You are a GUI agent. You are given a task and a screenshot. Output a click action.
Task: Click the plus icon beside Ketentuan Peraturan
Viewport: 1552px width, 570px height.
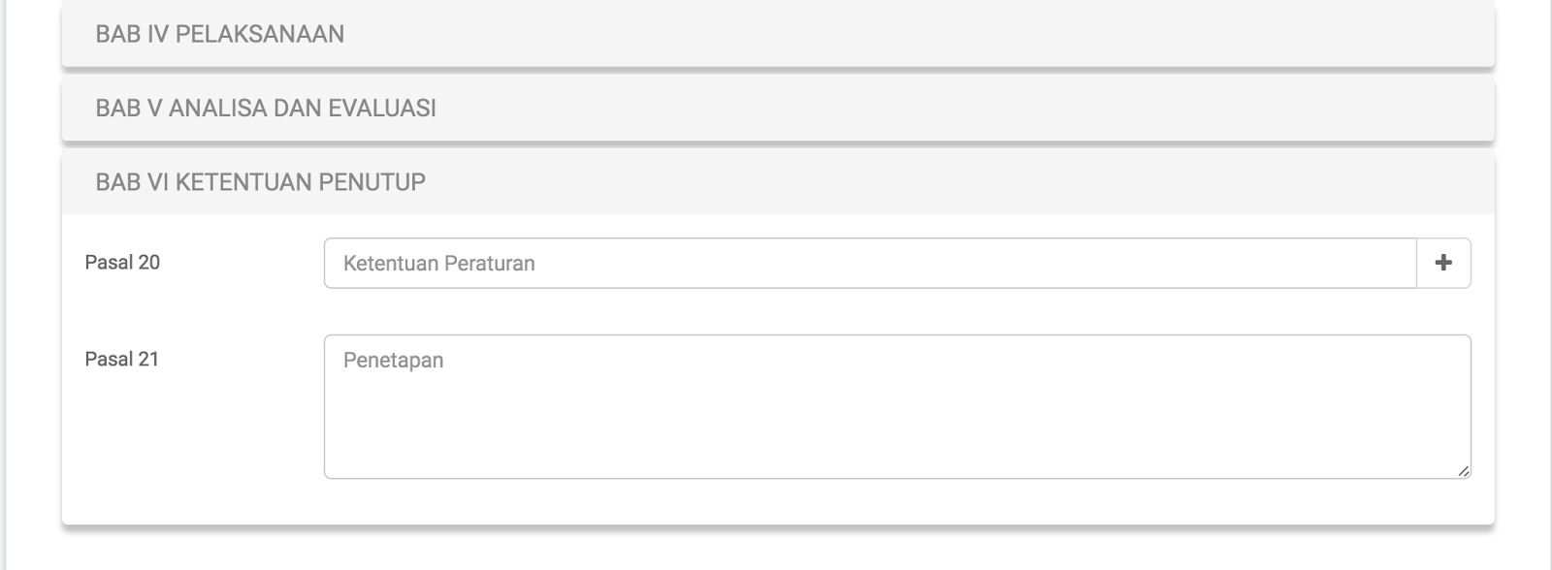point(1444,262)
